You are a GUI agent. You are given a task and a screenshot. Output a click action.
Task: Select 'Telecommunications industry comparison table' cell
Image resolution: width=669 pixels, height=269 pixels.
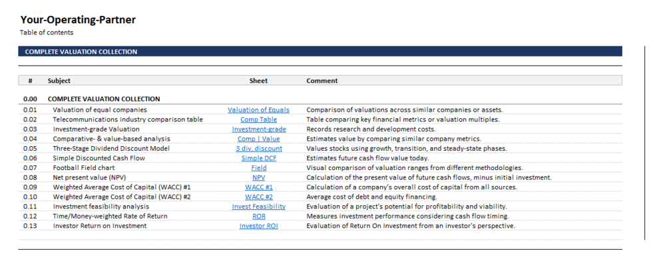click(x=128, y=120)
